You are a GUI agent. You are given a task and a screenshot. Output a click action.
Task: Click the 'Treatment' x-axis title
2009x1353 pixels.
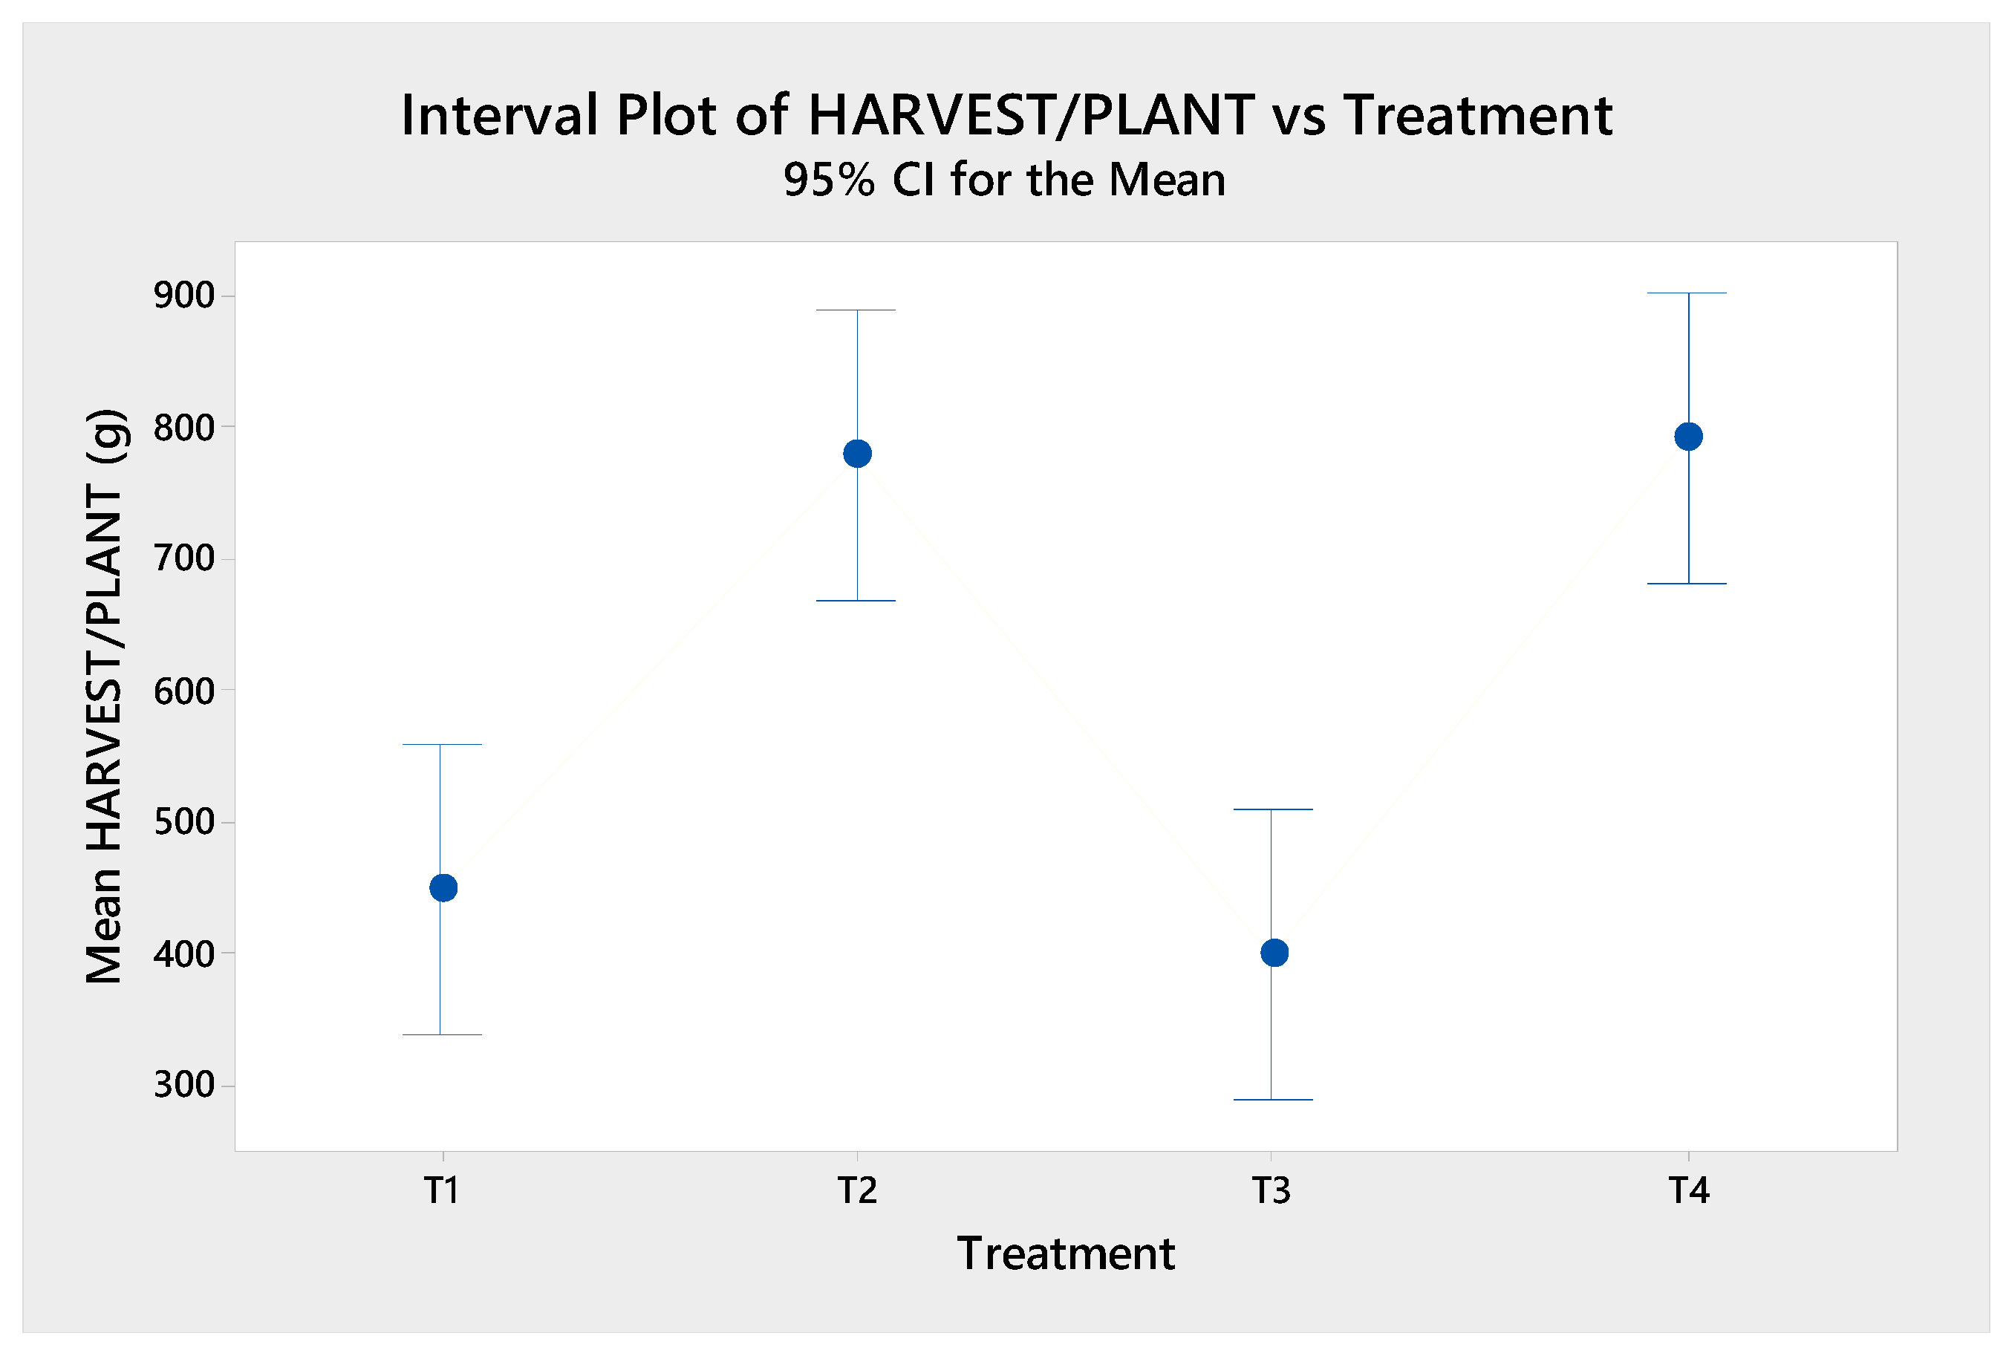pyautogui.click(x=1065, y=1253)
